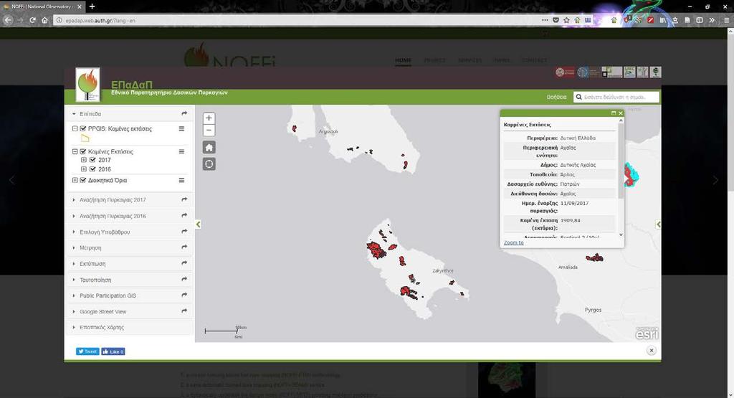734x398 pixels.
Task: Toggle Καμένες Εκτάσεις layer checkbox
Action: [x=83, y=152]
